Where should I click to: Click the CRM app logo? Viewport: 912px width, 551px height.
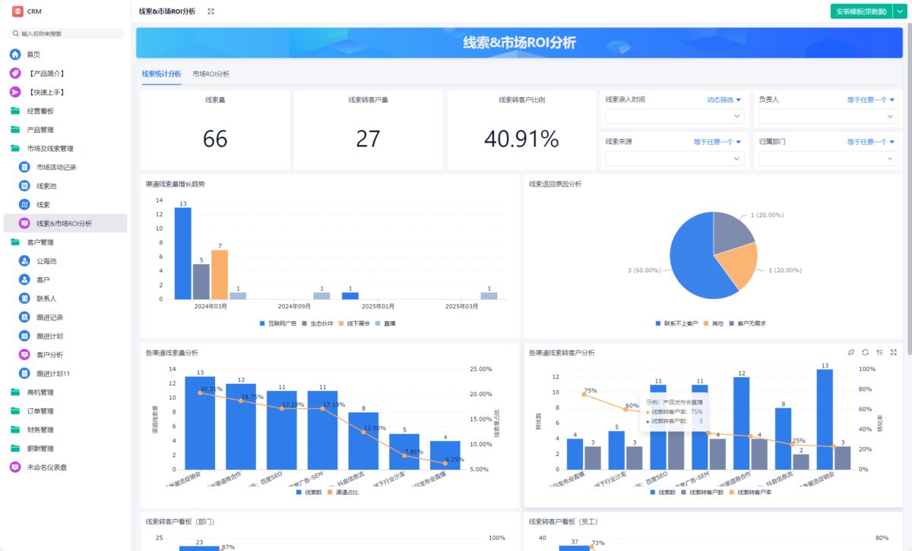pos(17,11)
